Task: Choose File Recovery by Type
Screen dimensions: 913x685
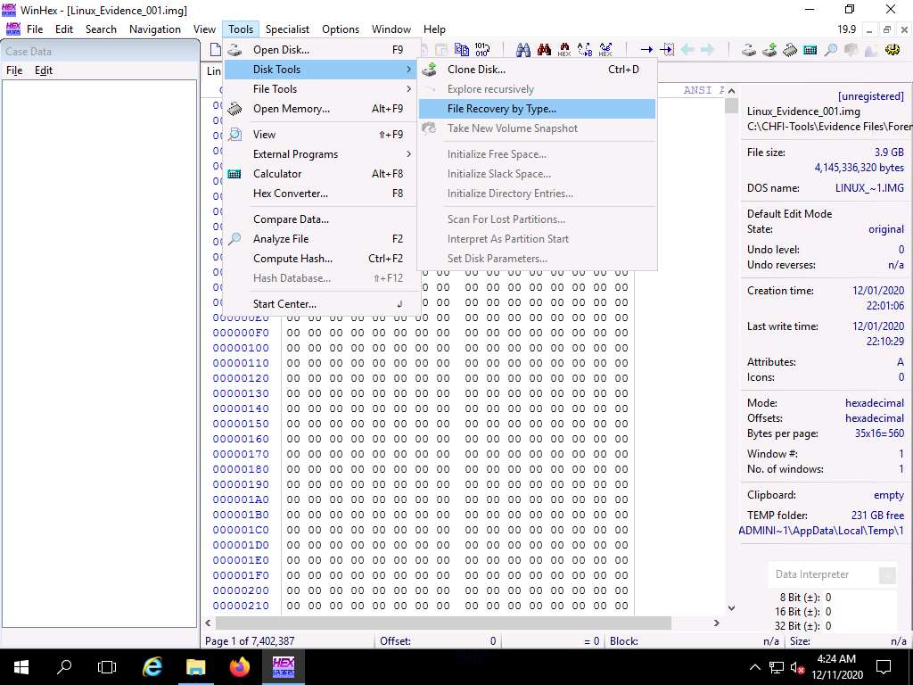Action: click(x=537, y=109)
